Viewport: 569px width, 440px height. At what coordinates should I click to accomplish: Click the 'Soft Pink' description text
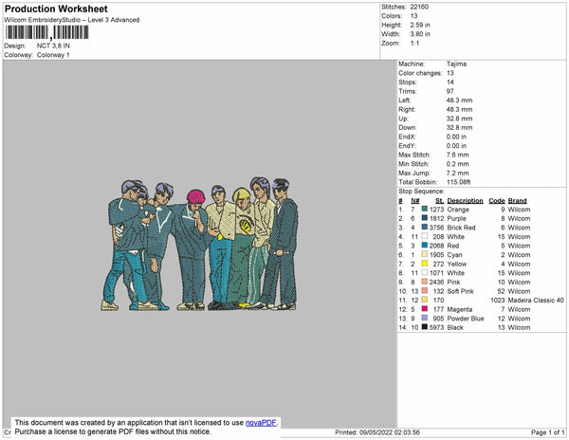(461, 291)
